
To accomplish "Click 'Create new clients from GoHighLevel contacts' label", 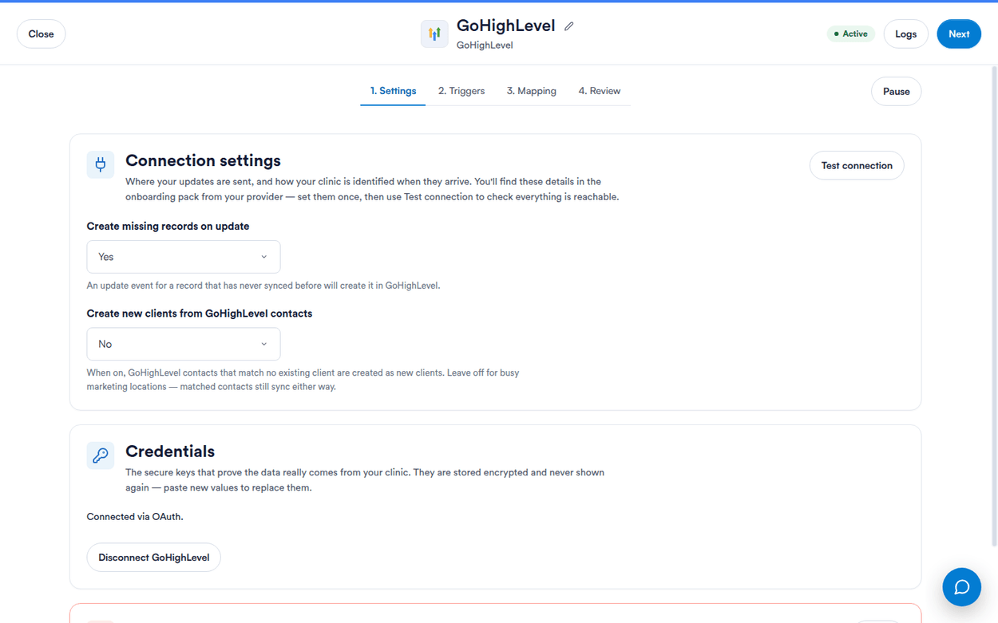I will click(200, 313).
